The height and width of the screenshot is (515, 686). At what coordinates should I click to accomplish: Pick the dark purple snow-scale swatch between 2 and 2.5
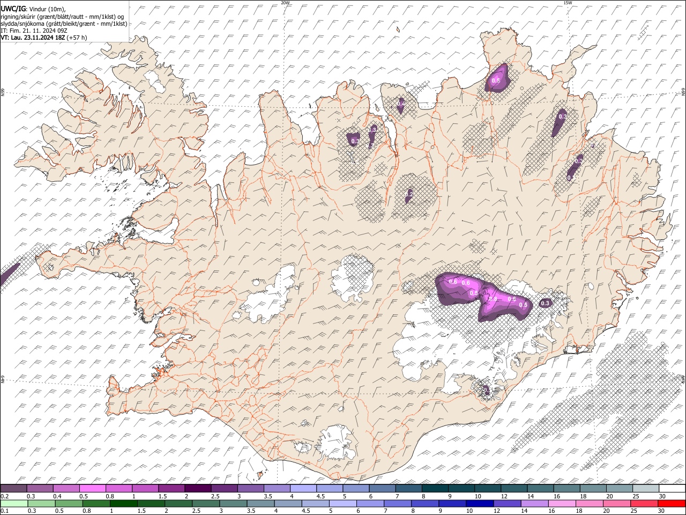tap(198, 488)
